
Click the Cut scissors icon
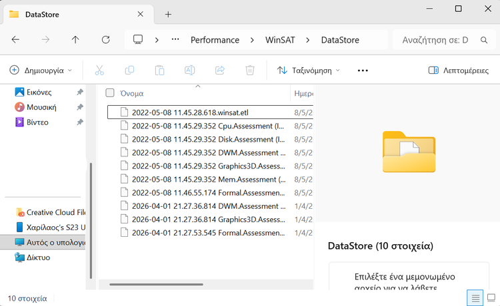tap(99, 70)
